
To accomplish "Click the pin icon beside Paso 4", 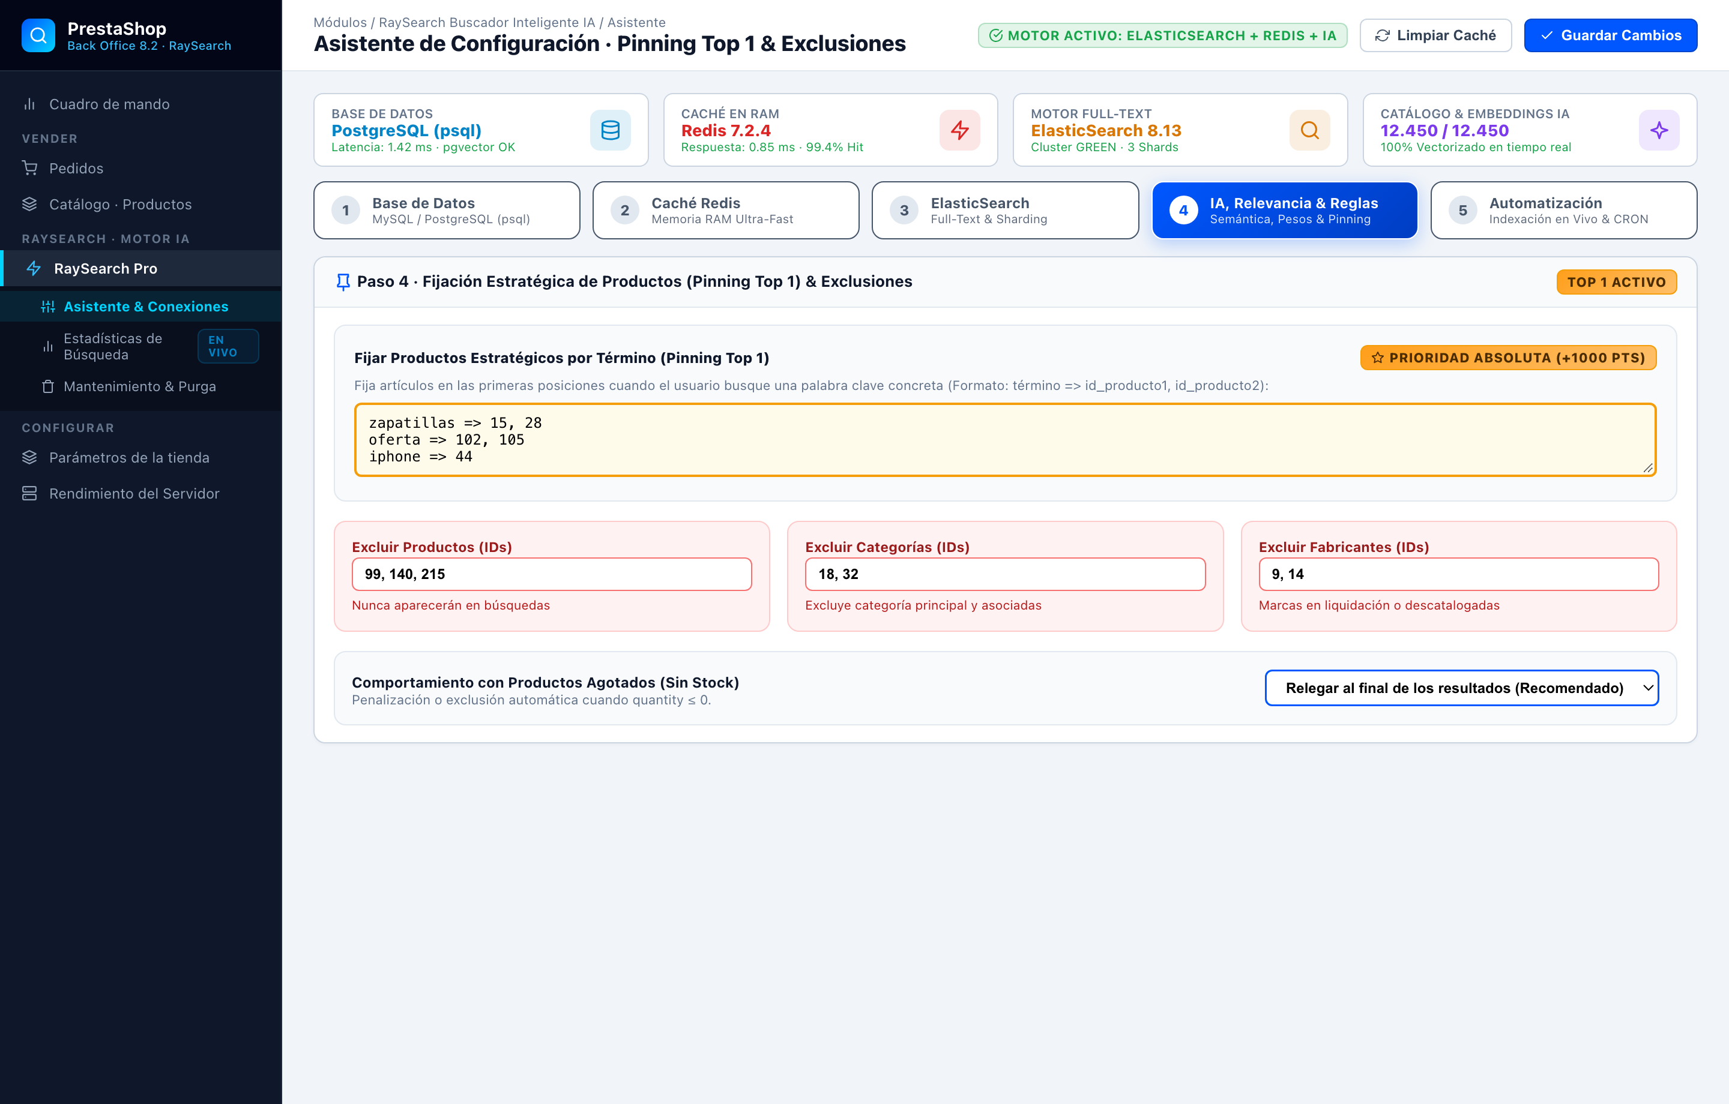I will point(343,282).
